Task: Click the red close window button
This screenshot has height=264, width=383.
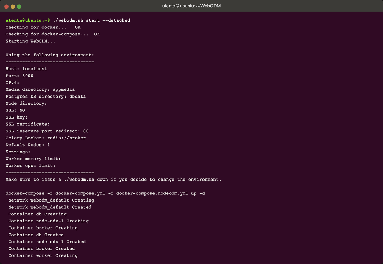Action: [6, 7]
